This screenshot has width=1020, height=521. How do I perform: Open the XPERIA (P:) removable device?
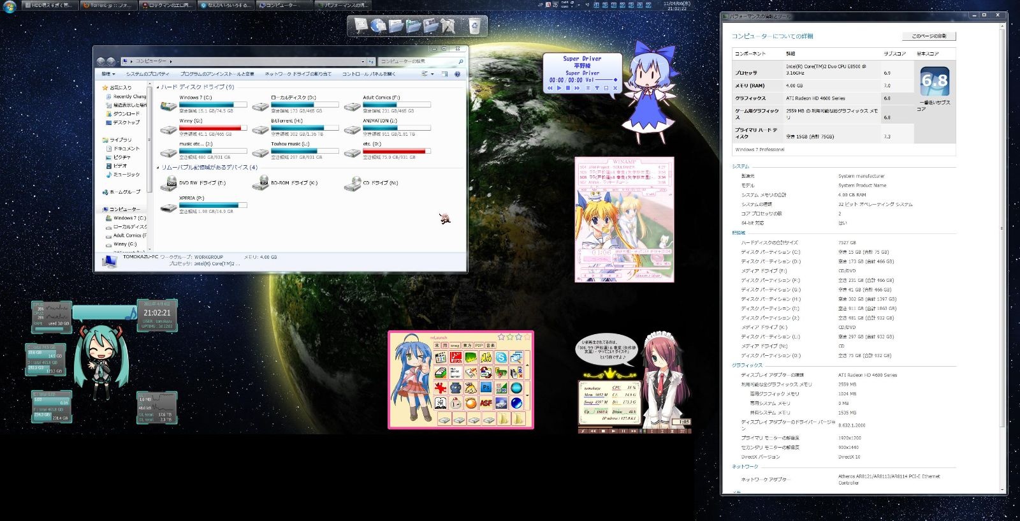click(x=203, y=205)
